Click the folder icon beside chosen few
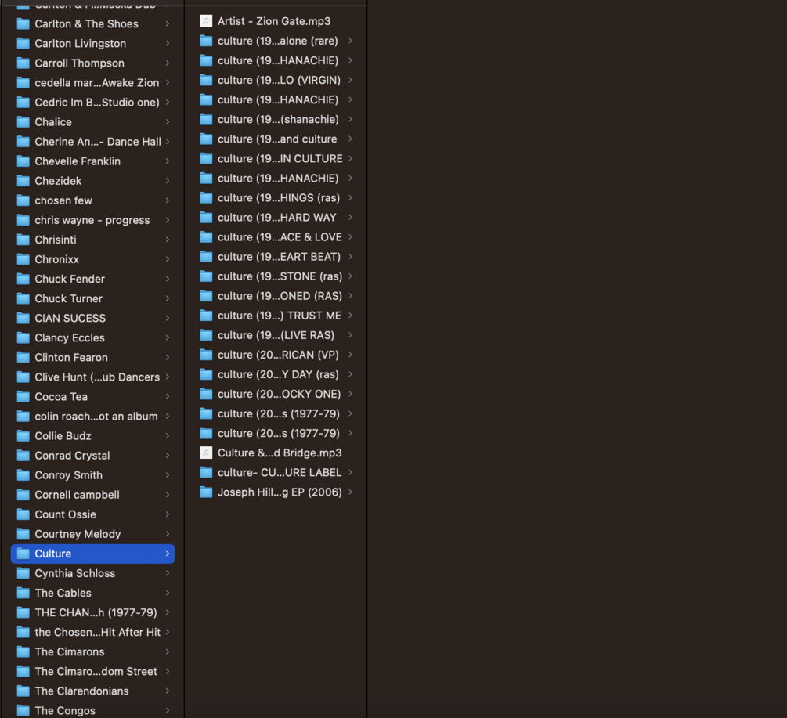The height and width of the screenshot is (718, 787). [x=23, y=200]
